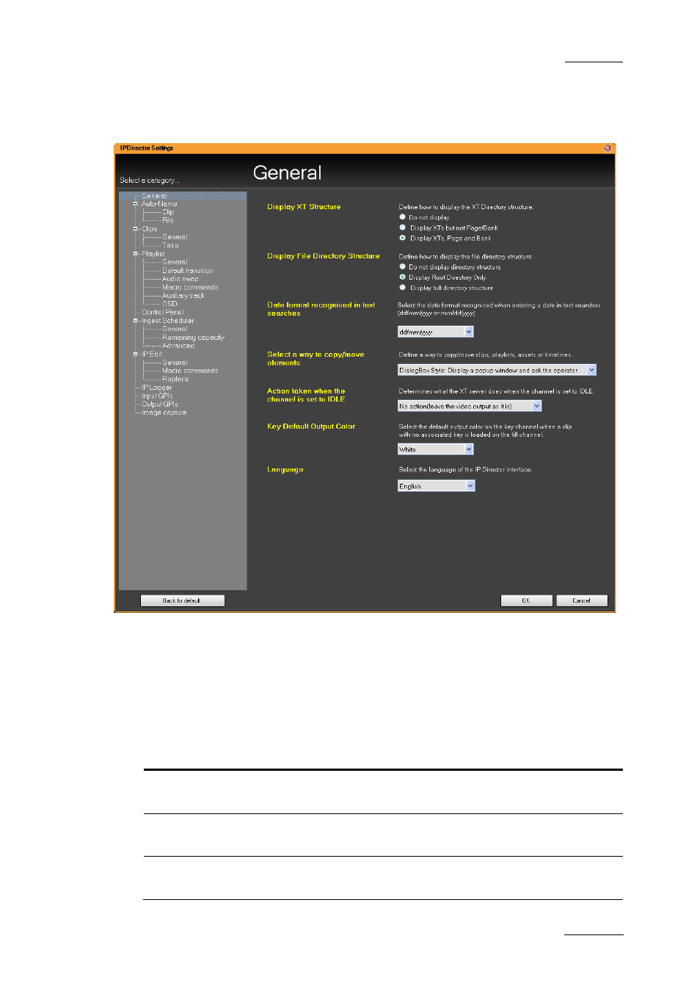The width and height of the screenshot is (700, 991).
Task: Select the Control Panel category
Action: tap(163, 312)
